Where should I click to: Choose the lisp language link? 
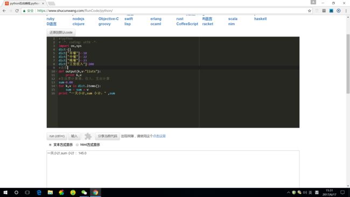[x=128, y=24]
